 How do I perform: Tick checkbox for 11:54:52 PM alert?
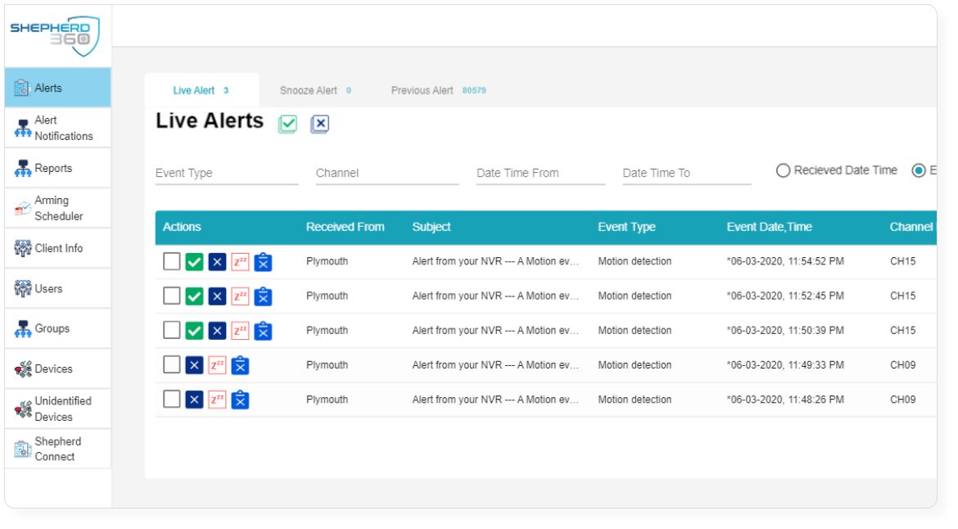pyautogui.click(x=172, y=261)
